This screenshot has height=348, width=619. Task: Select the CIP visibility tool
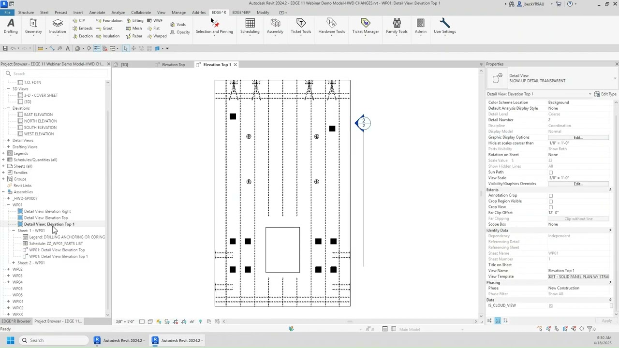78,21
